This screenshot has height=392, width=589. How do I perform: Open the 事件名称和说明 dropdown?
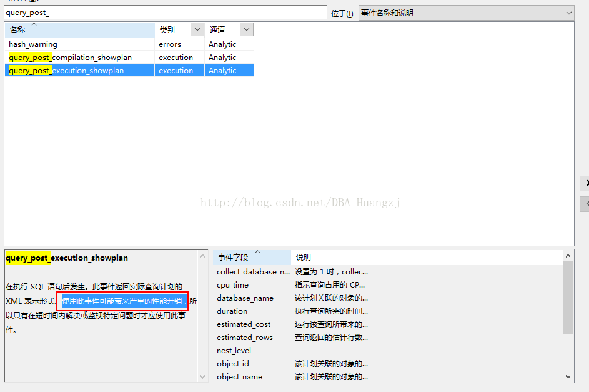tap(466, 13)
